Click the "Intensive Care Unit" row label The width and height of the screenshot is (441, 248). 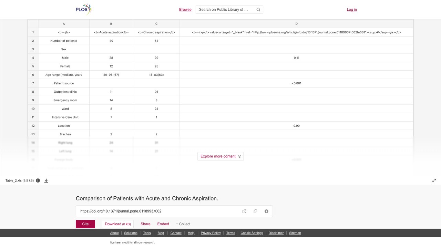click(x=64, y=117)
